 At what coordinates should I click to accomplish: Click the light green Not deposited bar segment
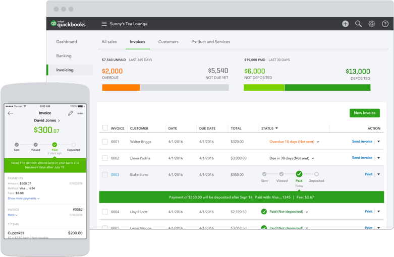264,87
